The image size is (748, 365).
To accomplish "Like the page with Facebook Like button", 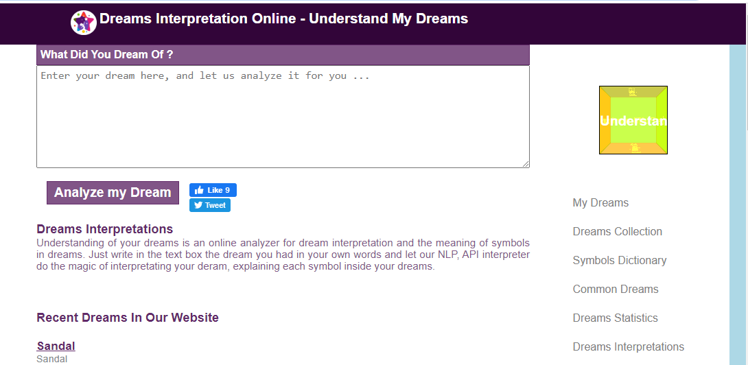I will pyautogui.click(x=213, y=190).
